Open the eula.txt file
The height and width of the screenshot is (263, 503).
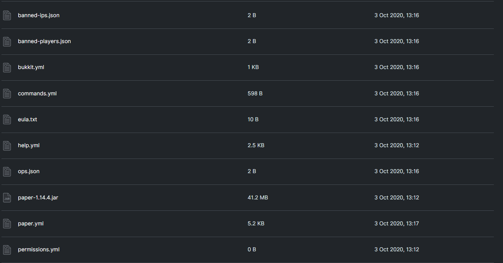pos(27,119)
